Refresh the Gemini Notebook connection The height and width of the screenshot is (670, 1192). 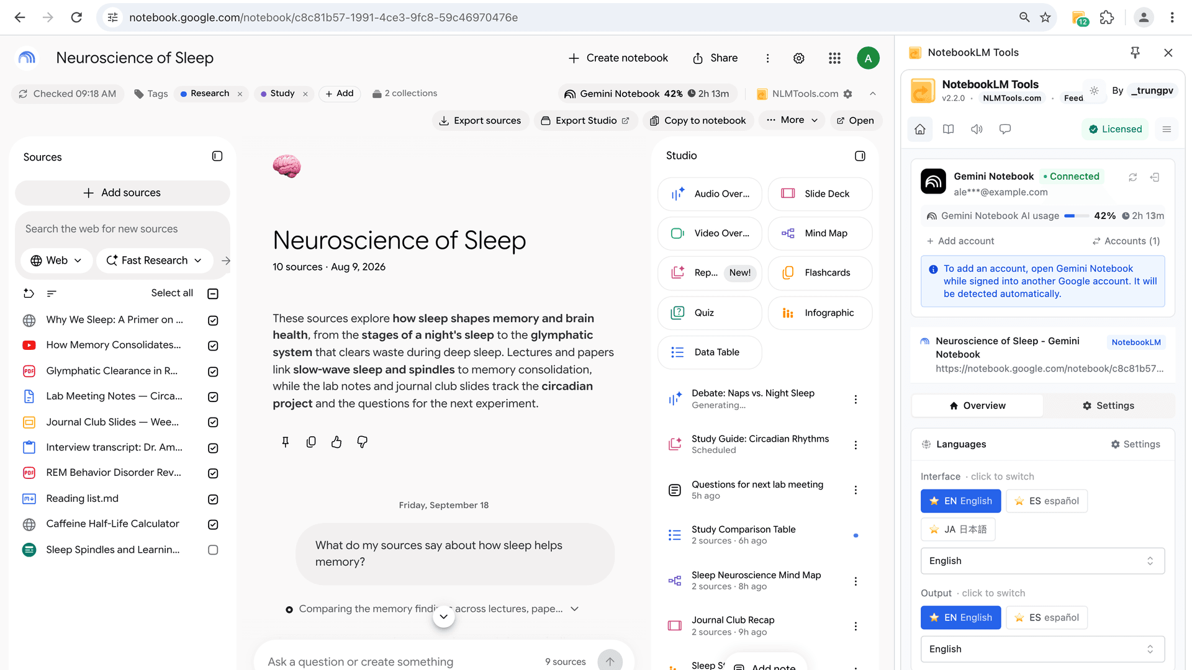(x=1132, y=177)
